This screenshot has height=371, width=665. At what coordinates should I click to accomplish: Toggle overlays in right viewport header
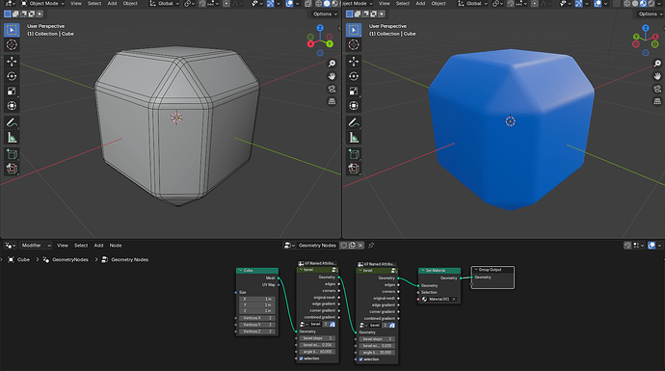point(598,4)
